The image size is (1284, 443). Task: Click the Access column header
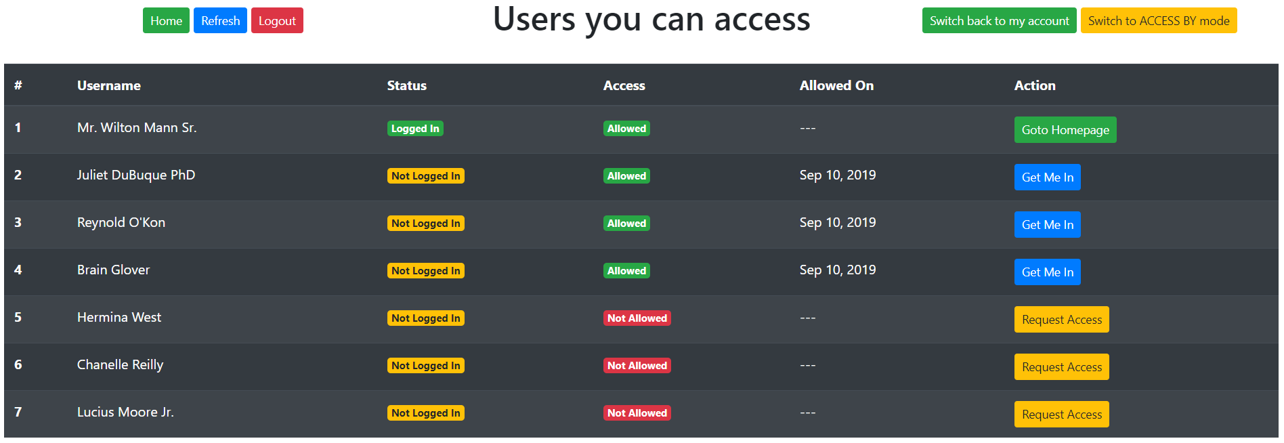(x=624, y=86)
